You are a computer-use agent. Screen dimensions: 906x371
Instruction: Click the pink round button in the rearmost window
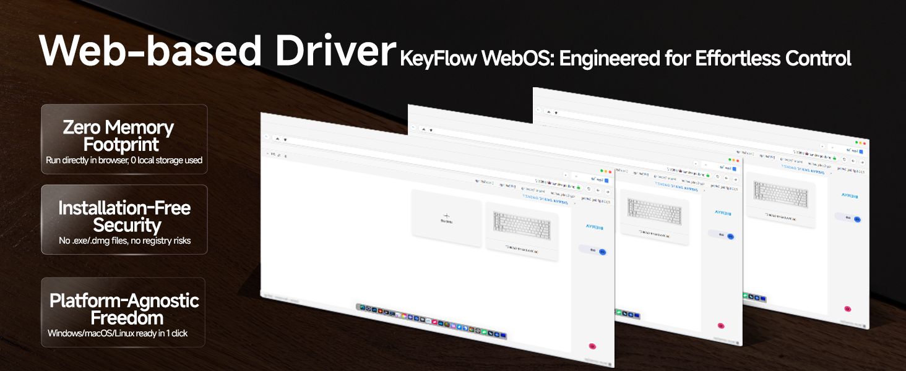847,309
